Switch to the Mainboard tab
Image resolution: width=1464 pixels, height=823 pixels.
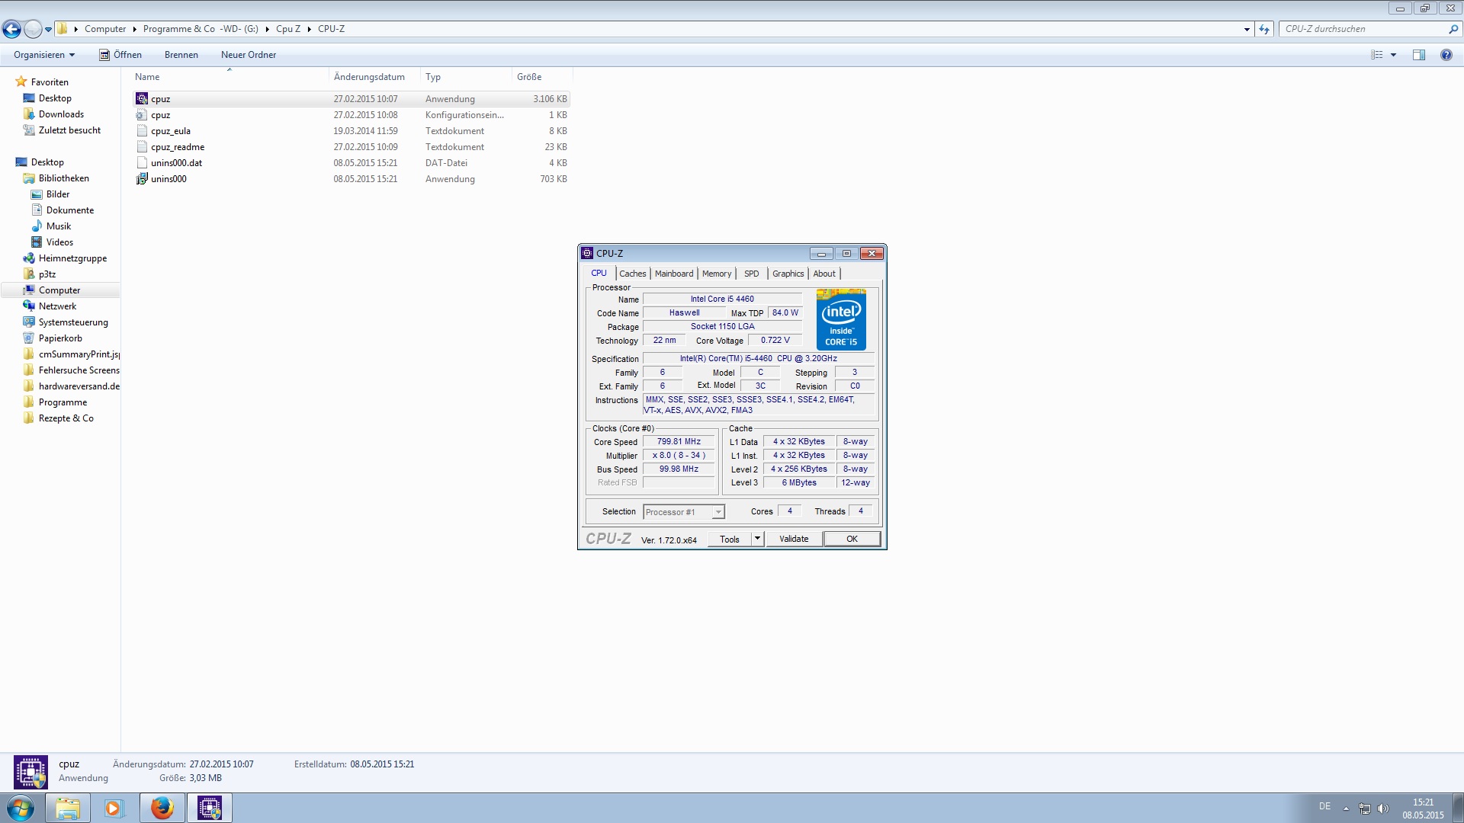(674, 274)
